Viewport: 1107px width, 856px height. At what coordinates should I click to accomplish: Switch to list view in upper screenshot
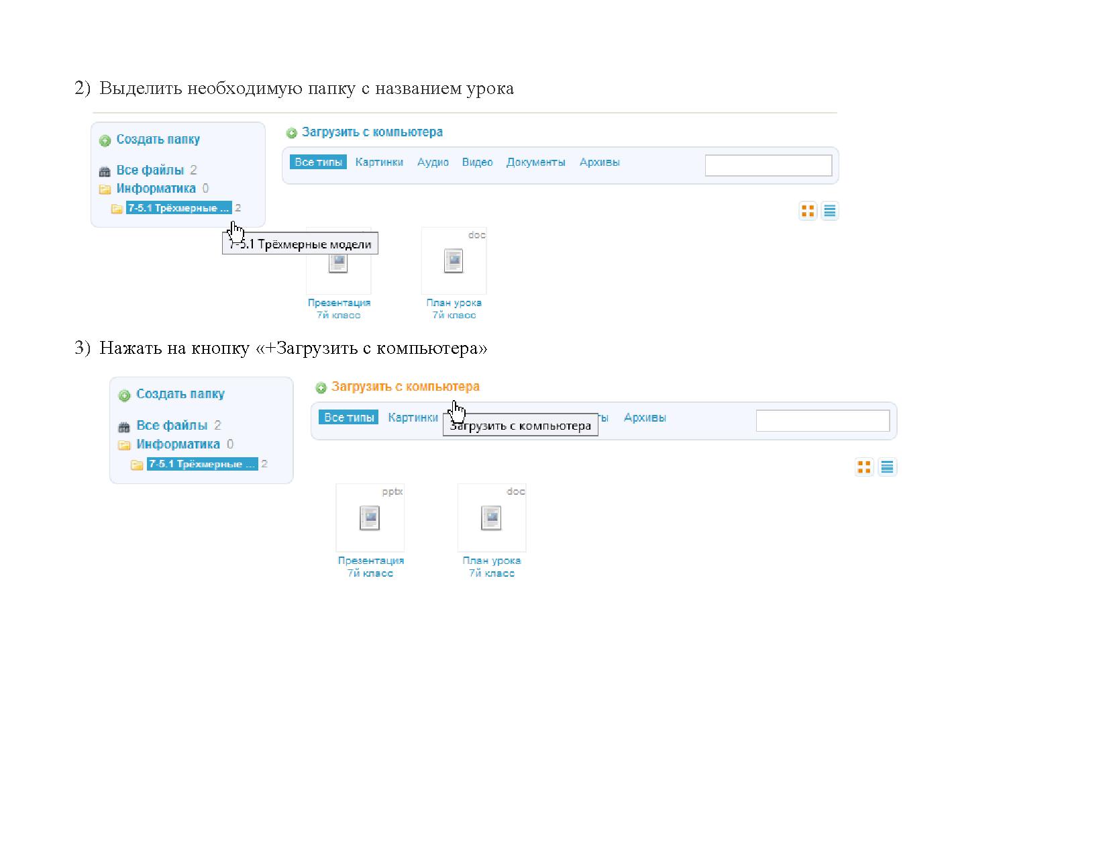(830, 211)
